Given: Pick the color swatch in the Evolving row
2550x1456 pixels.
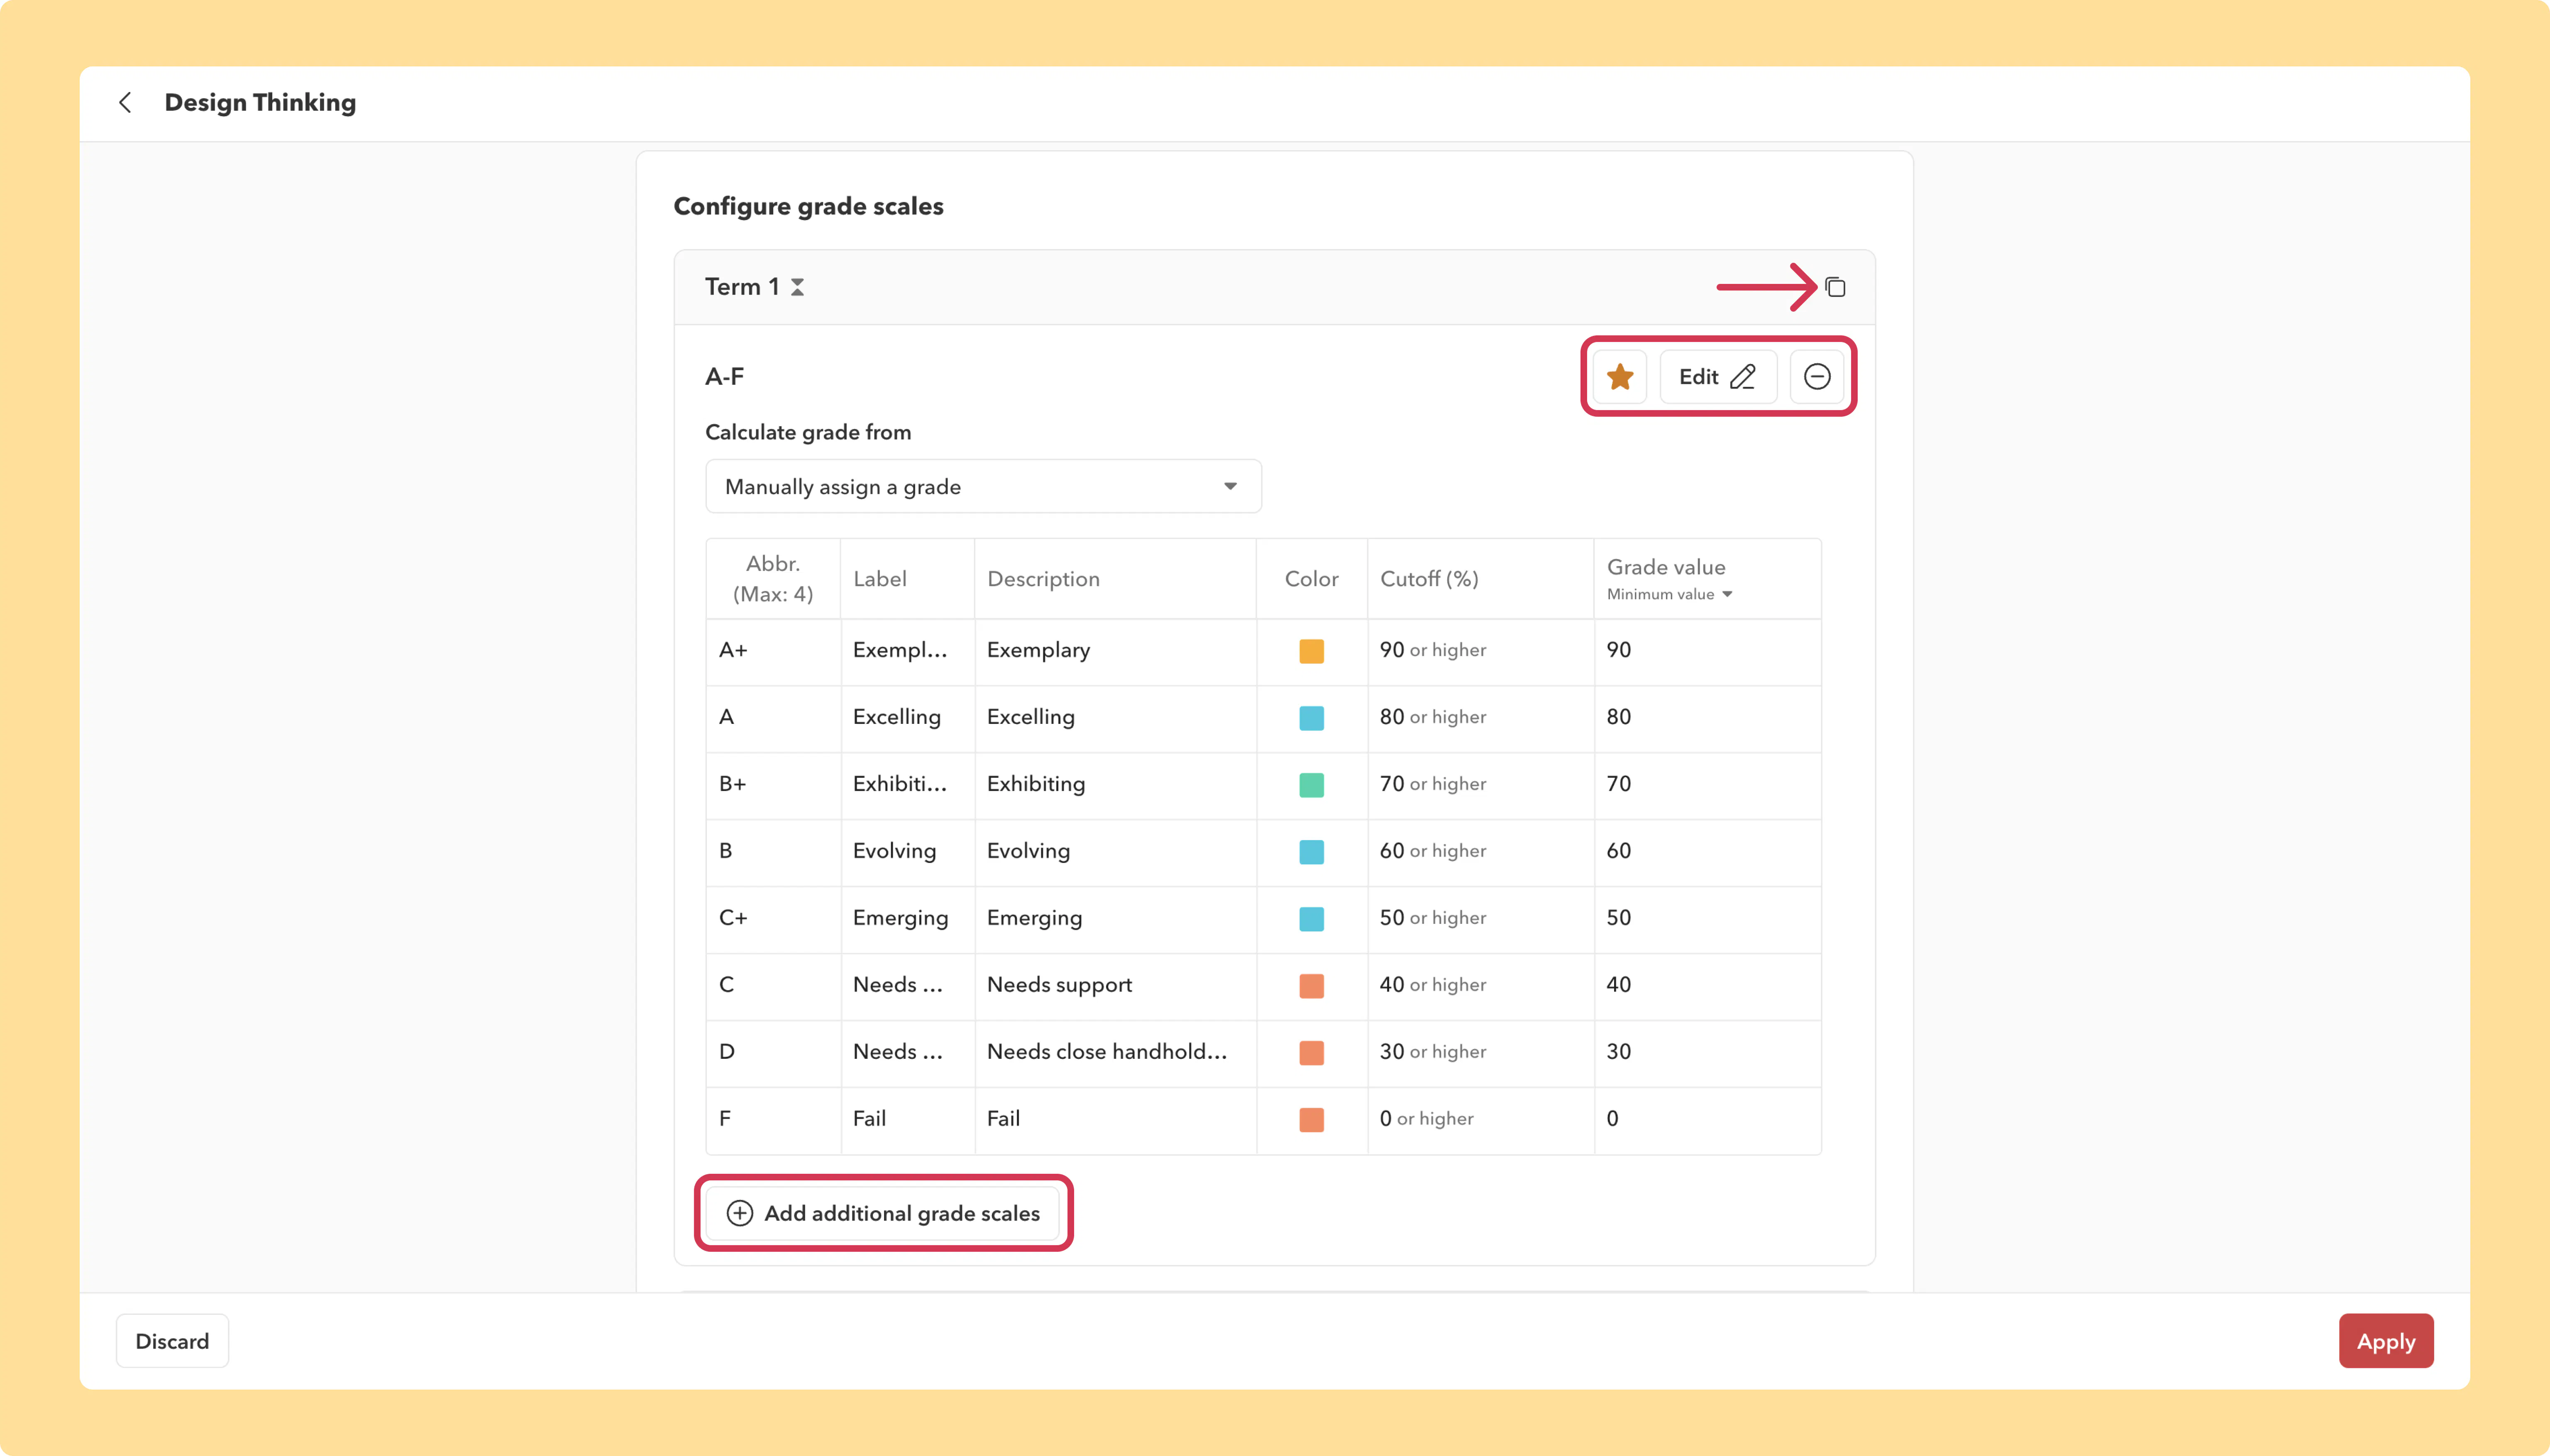Looking at the screenshot, I should pos(1311,852).
